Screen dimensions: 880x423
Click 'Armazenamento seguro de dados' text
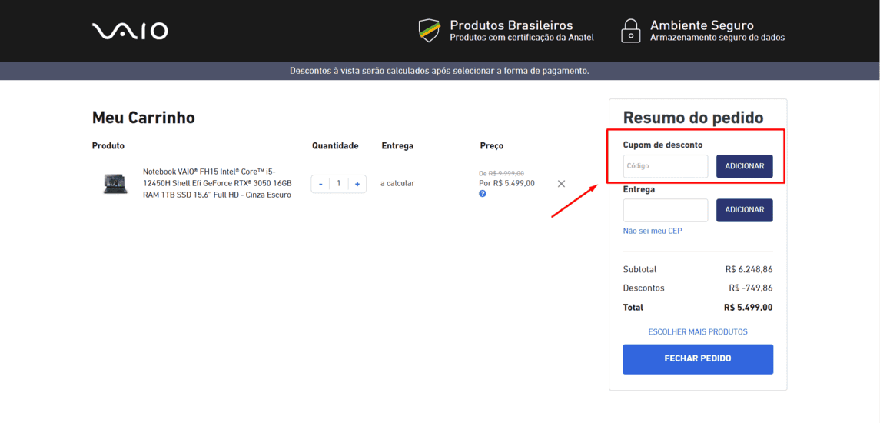717,38
